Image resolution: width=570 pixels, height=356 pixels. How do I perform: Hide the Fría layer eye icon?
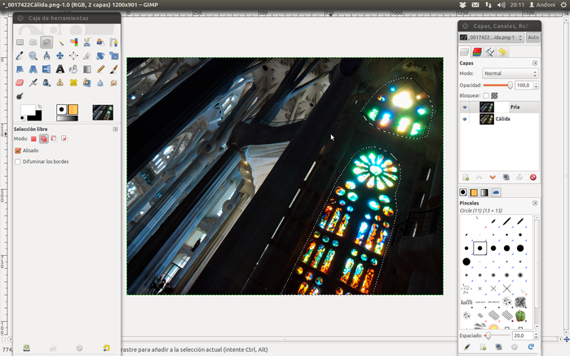(464, 108)
